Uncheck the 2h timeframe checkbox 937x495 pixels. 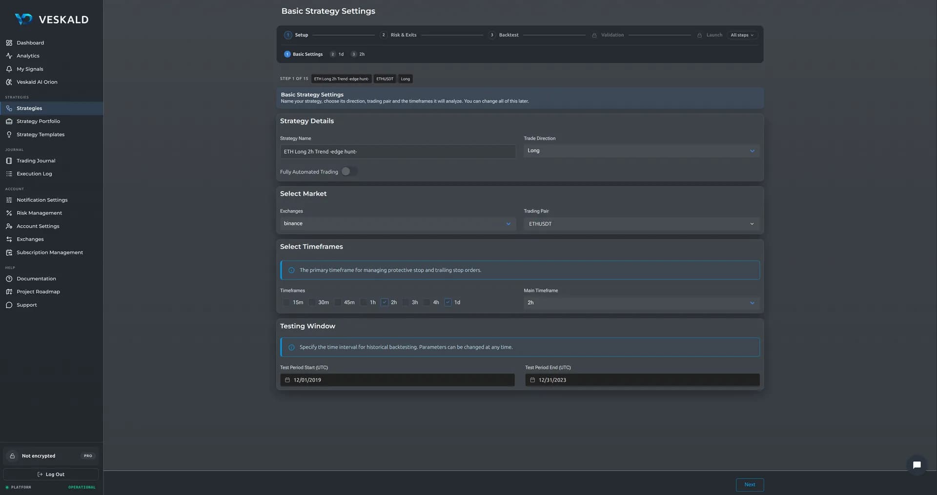[385, 302]
